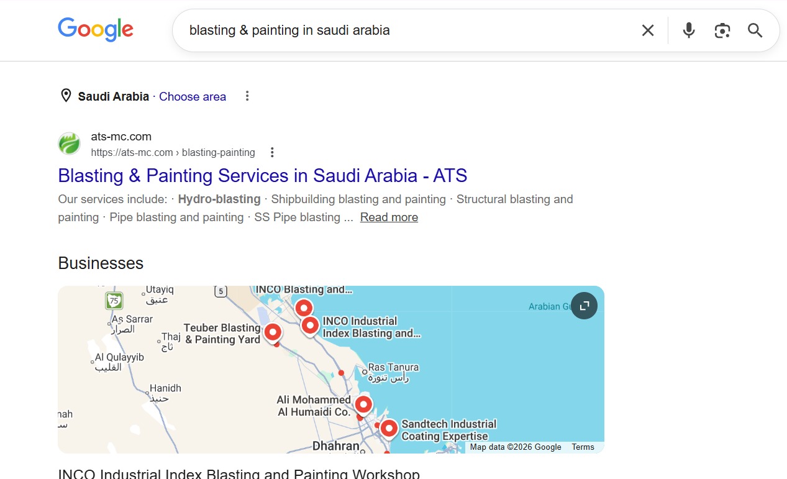Click the Utayiq town label on map
Image resolution: width=787 pixels, height=479 pixels.
pyautogui.click(x=160, y=295)
